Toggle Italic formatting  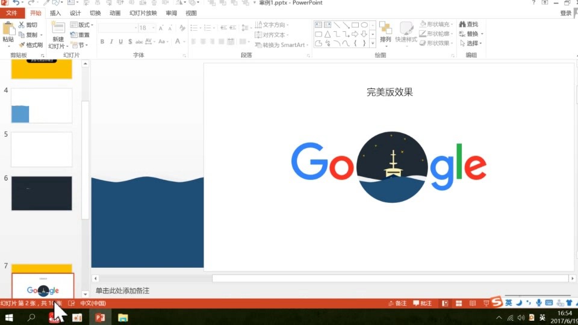(x=111, y=42)
